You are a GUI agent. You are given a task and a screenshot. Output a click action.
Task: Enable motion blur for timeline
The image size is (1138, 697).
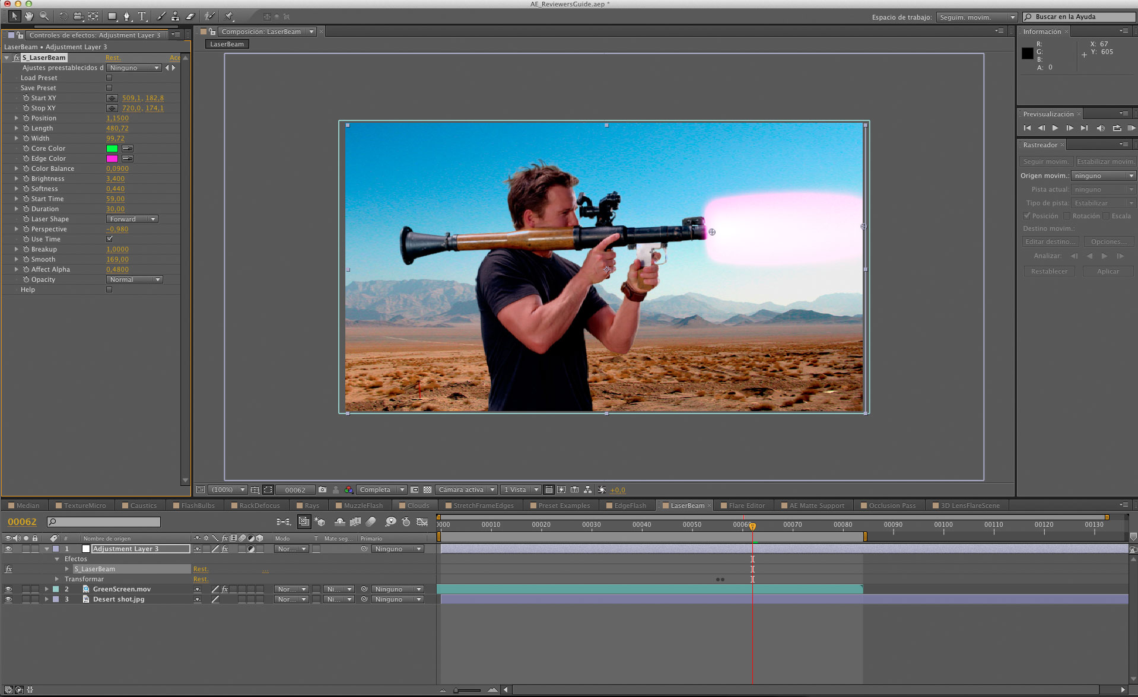tap(371, 522)
